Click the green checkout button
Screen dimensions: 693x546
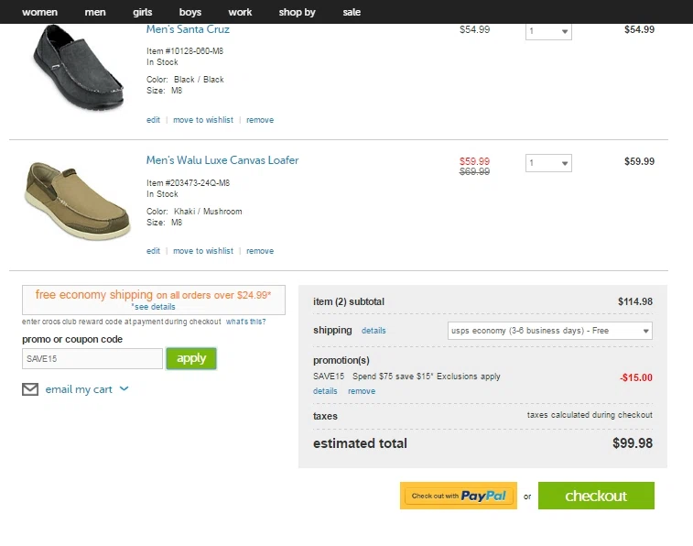click(596, 496)
